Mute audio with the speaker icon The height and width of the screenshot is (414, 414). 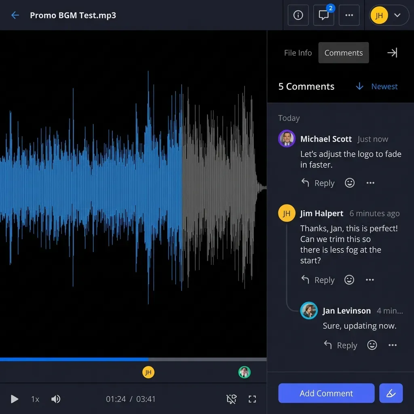[x=56, y=399]
